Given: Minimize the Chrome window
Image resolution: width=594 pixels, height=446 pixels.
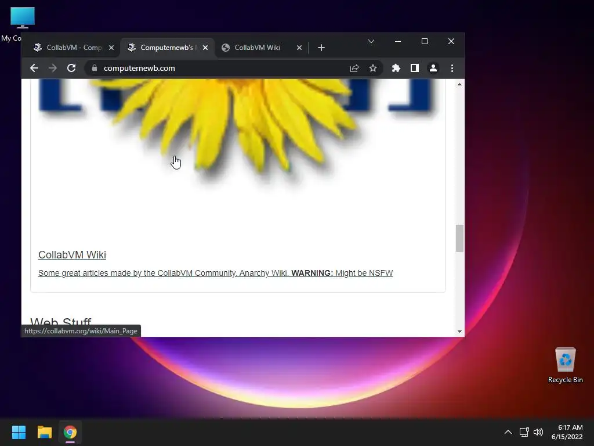Looking at the screenshot, I should point(398,41).
